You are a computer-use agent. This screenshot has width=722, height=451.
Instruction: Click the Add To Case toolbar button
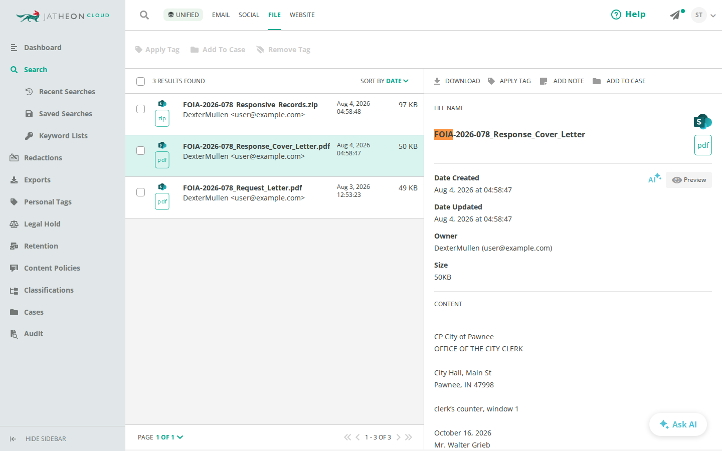(x=218, y=50)
